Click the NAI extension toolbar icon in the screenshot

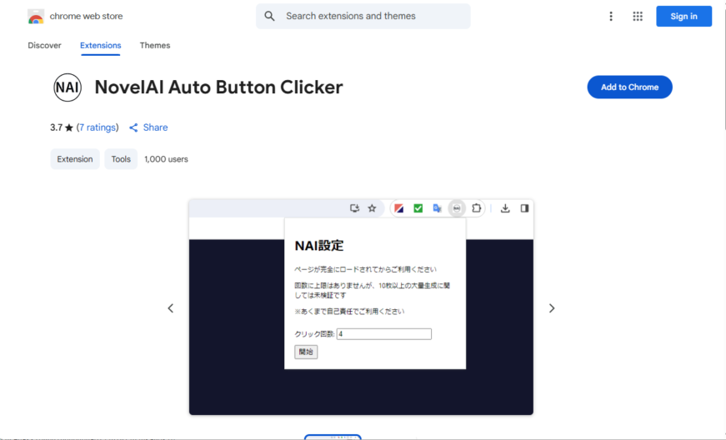(457, 208)
